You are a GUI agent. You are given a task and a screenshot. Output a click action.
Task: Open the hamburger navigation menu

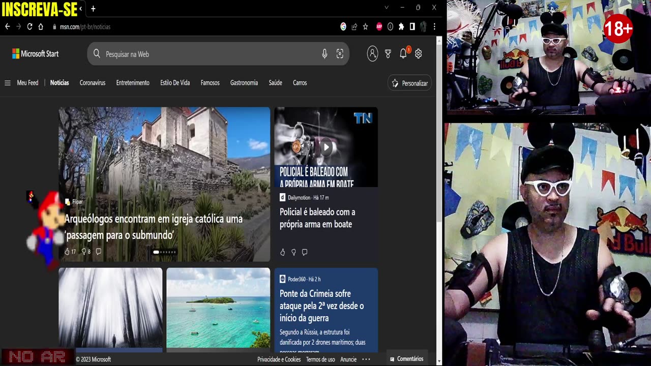coord(8,83)
